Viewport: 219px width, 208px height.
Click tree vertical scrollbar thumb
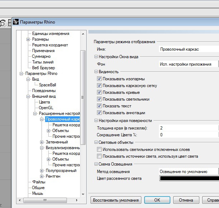(83, 97)
